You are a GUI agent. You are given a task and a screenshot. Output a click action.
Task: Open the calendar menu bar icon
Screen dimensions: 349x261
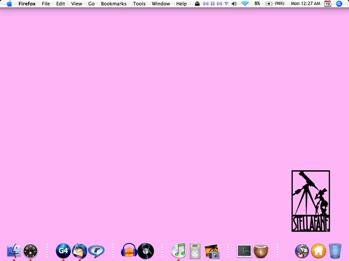pyautogui.click(x=328, y=3)
